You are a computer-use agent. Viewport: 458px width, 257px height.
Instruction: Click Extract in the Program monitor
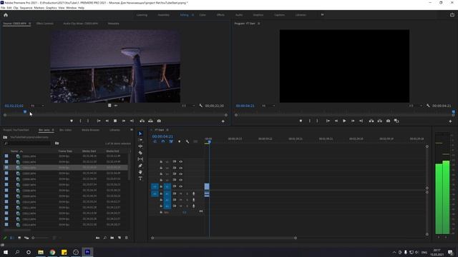(380, 121)
